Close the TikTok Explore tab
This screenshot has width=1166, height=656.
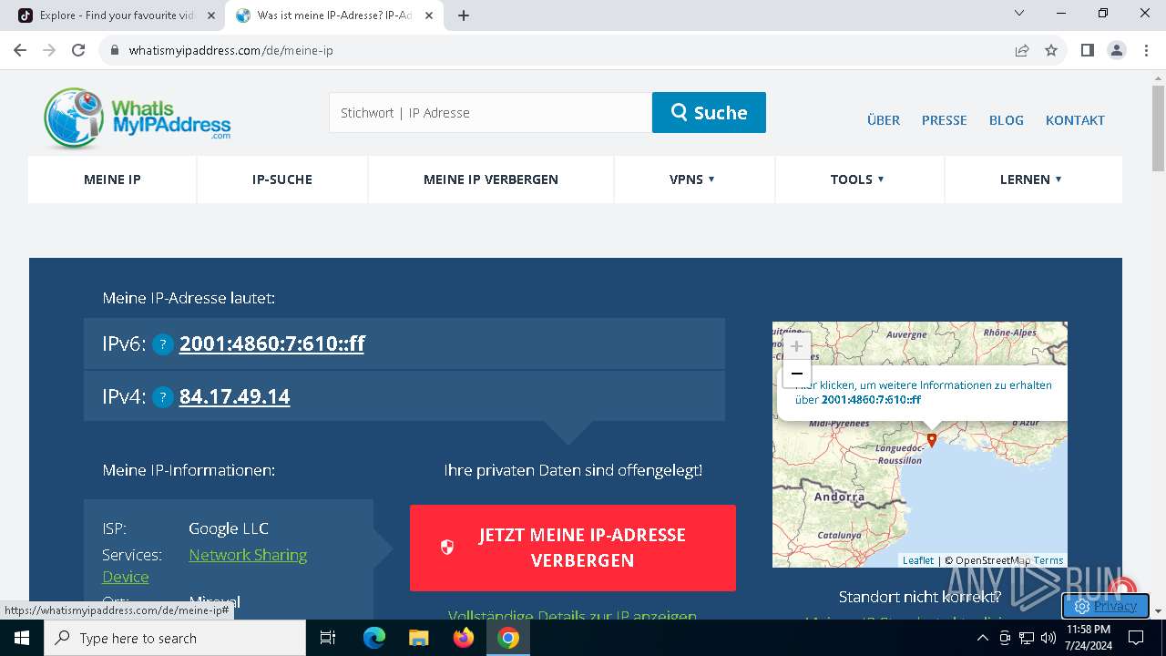point(211,15)
